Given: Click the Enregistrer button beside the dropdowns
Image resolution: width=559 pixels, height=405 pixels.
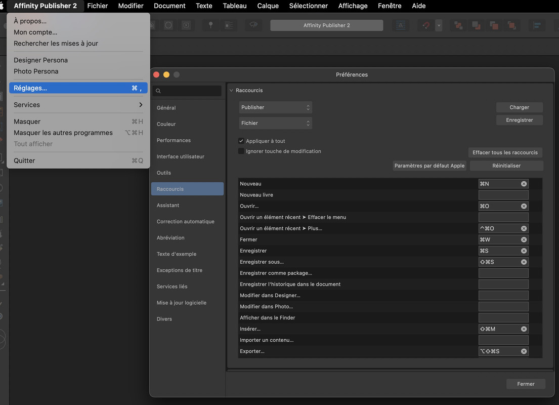Looking at the screenshot, I should (x=519, y=120).
